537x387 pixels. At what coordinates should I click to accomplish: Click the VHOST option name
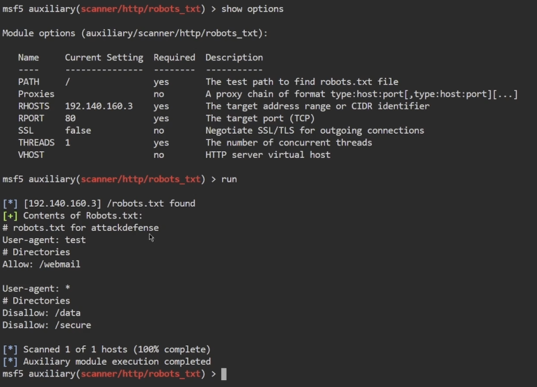coord(31,155)
